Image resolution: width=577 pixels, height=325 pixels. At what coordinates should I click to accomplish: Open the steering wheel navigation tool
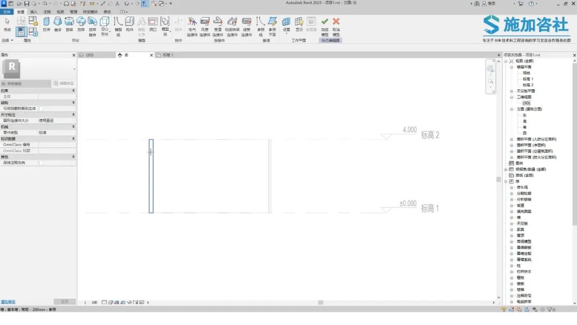click(x=490, y=69)
